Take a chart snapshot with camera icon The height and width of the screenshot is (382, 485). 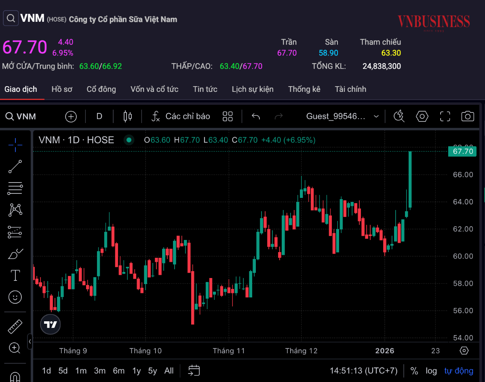pos(468,117)
